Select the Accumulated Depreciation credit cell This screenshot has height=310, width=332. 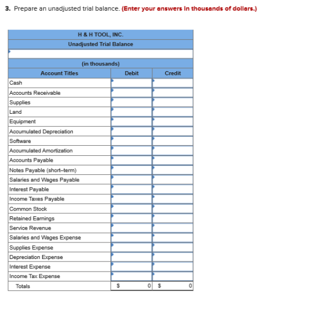(173, 132)
